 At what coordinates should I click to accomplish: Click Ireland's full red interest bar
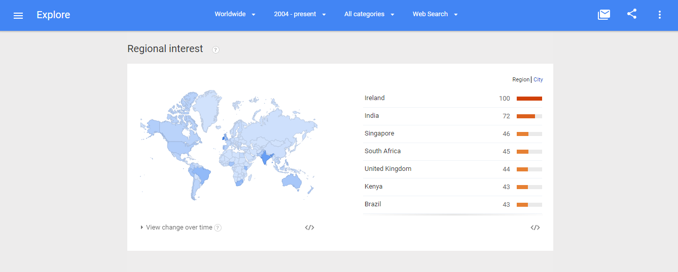(529, 99)
